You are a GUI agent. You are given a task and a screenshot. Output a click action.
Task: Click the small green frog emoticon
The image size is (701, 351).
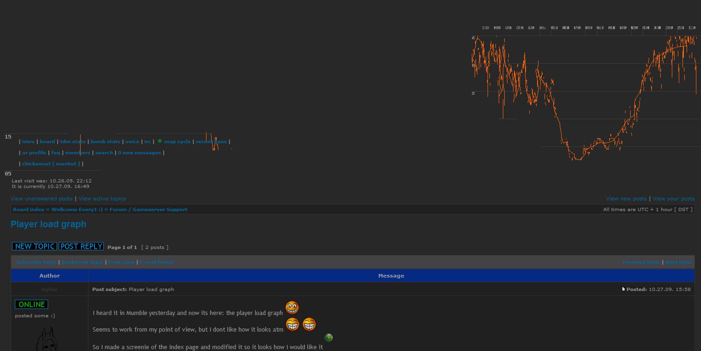click(x=329, y=338)
